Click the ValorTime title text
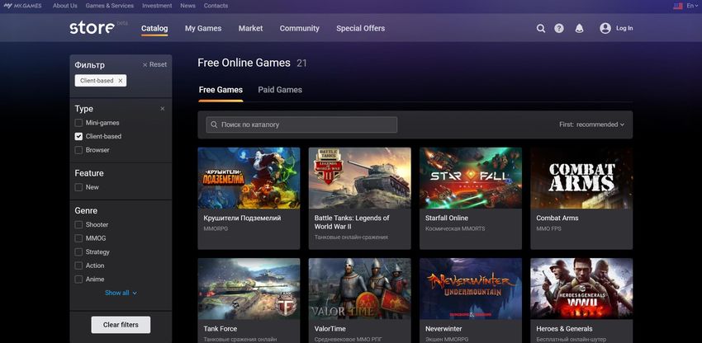This screenshot has height=343, width=702. [330, 329]
